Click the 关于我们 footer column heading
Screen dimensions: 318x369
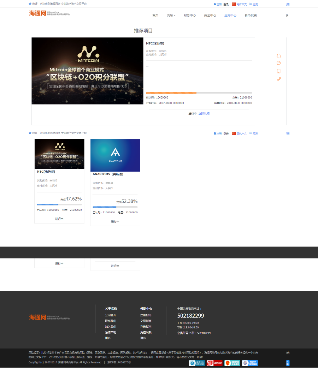(x=111, y=309)
